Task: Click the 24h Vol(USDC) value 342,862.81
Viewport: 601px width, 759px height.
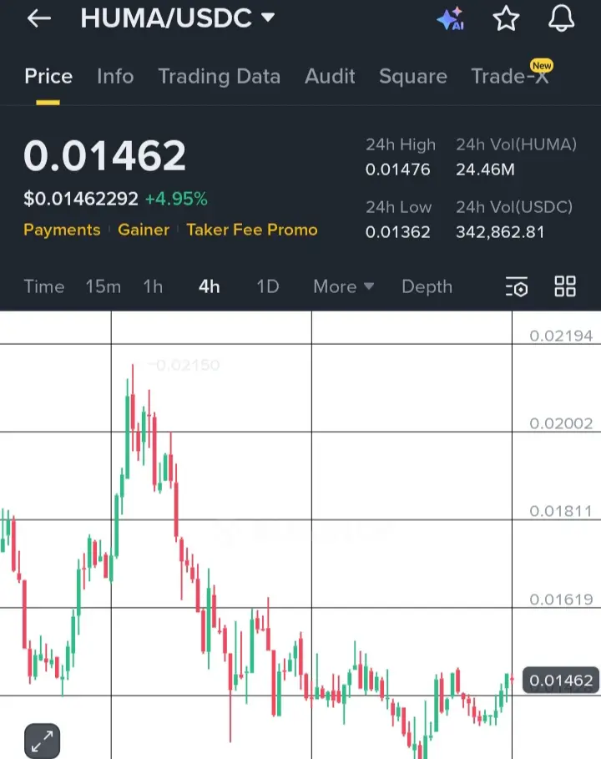Action: (500, 232)
